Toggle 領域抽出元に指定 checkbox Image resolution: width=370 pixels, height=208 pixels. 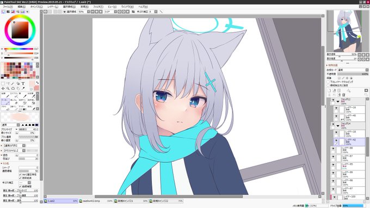pyautogui.click(x=328, y=85)
